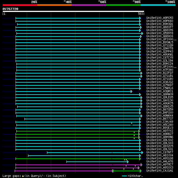Viewport: 178px width, 178px height.
Task: Select the UniRef100_A9UKC5 label
Action: pos(160,104)
